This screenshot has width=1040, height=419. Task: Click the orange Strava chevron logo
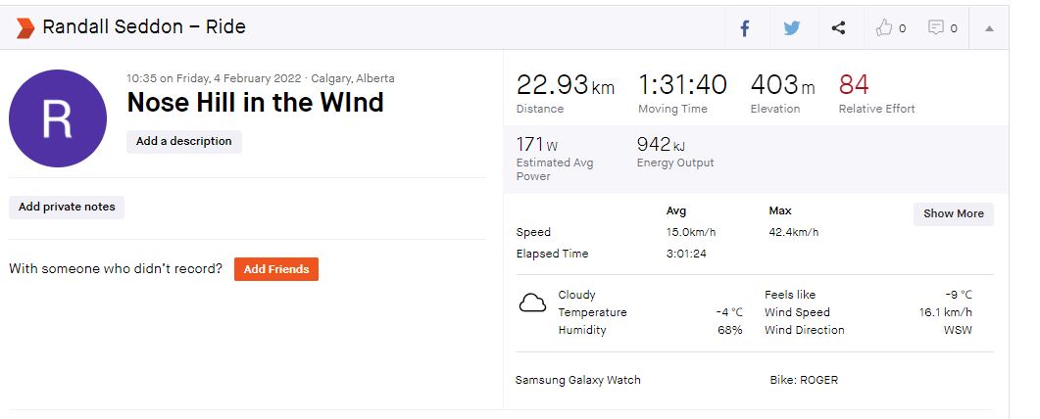point(25,27)
